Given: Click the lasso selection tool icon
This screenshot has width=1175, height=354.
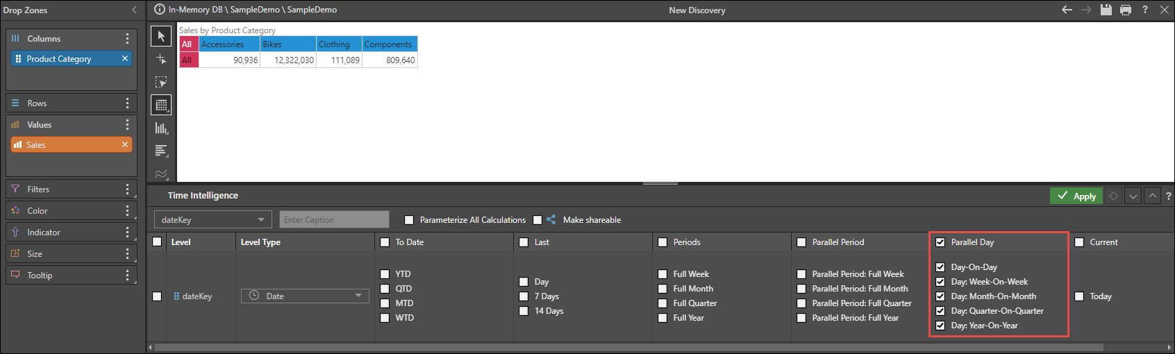Looking at the screenshot, I should 161,82.
